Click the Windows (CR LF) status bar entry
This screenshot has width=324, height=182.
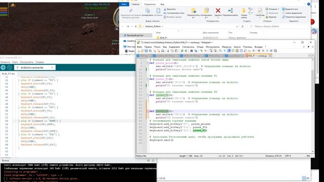273,156
